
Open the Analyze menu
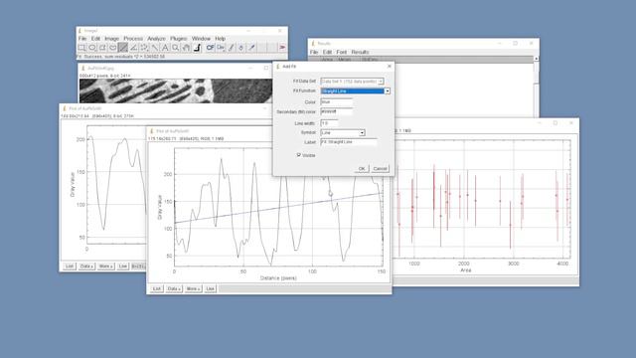point(156,39)
